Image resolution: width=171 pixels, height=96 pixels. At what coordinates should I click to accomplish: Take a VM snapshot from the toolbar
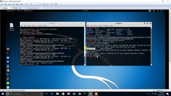click(35, 4)
